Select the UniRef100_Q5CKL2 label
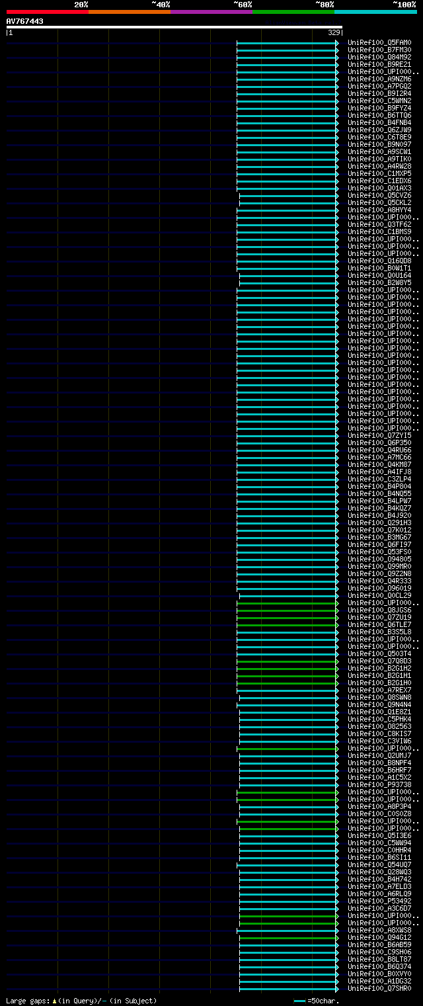 click(379, 203)
